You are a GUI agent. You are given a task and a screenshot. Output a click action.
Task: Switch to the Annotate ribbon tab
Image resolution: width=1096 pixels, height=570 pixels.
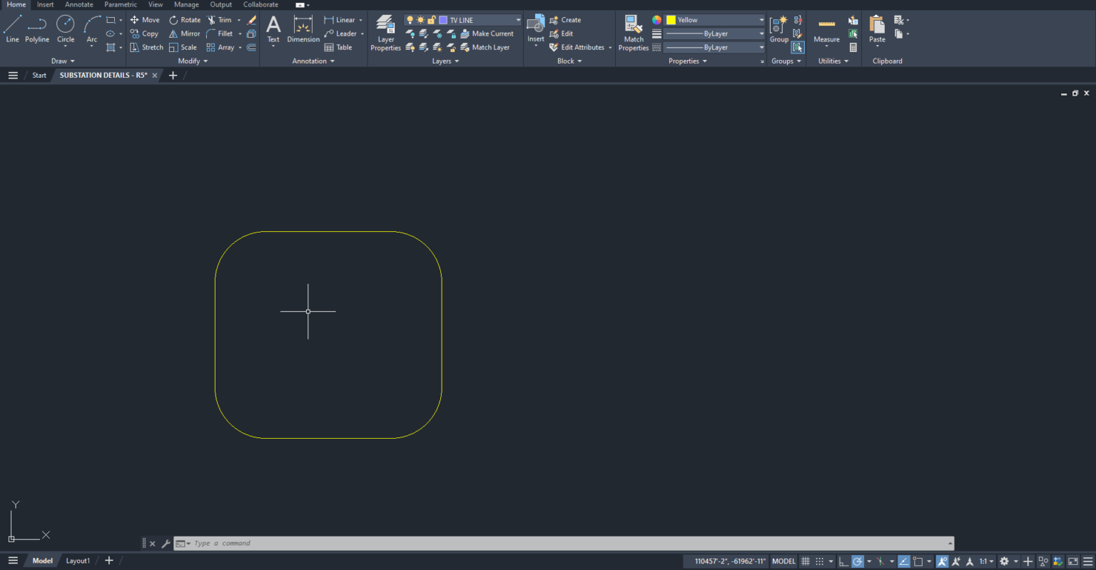tap(78, 4)
